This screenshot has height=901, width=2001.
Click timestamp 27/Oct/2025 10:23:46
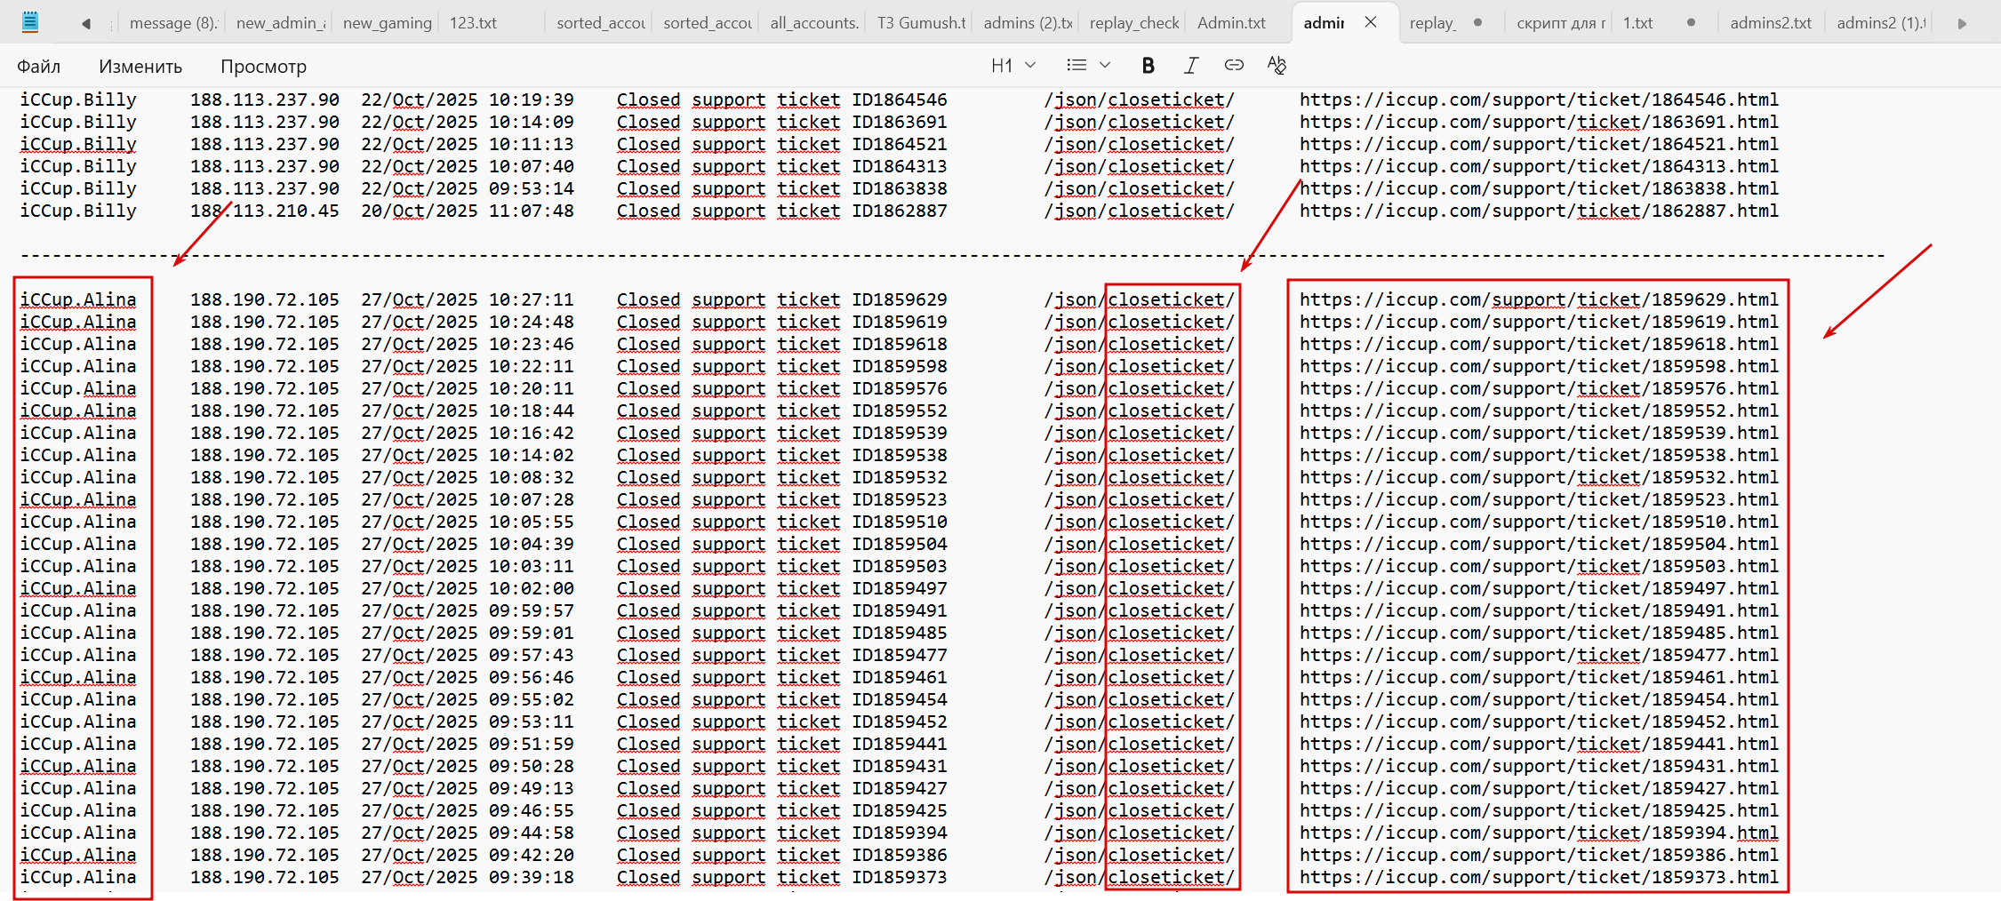coord(468,344)
